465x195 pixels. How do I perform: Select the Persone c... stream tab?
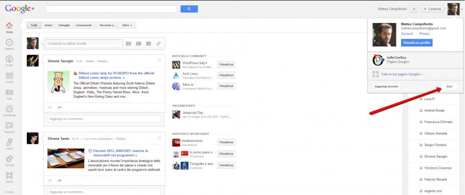coord(107,25)
